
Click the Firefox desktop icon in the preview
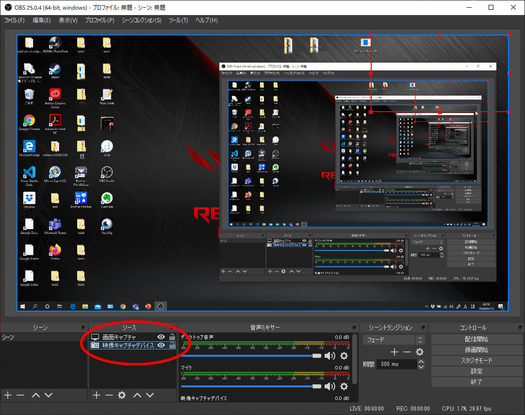coord(55,252)
